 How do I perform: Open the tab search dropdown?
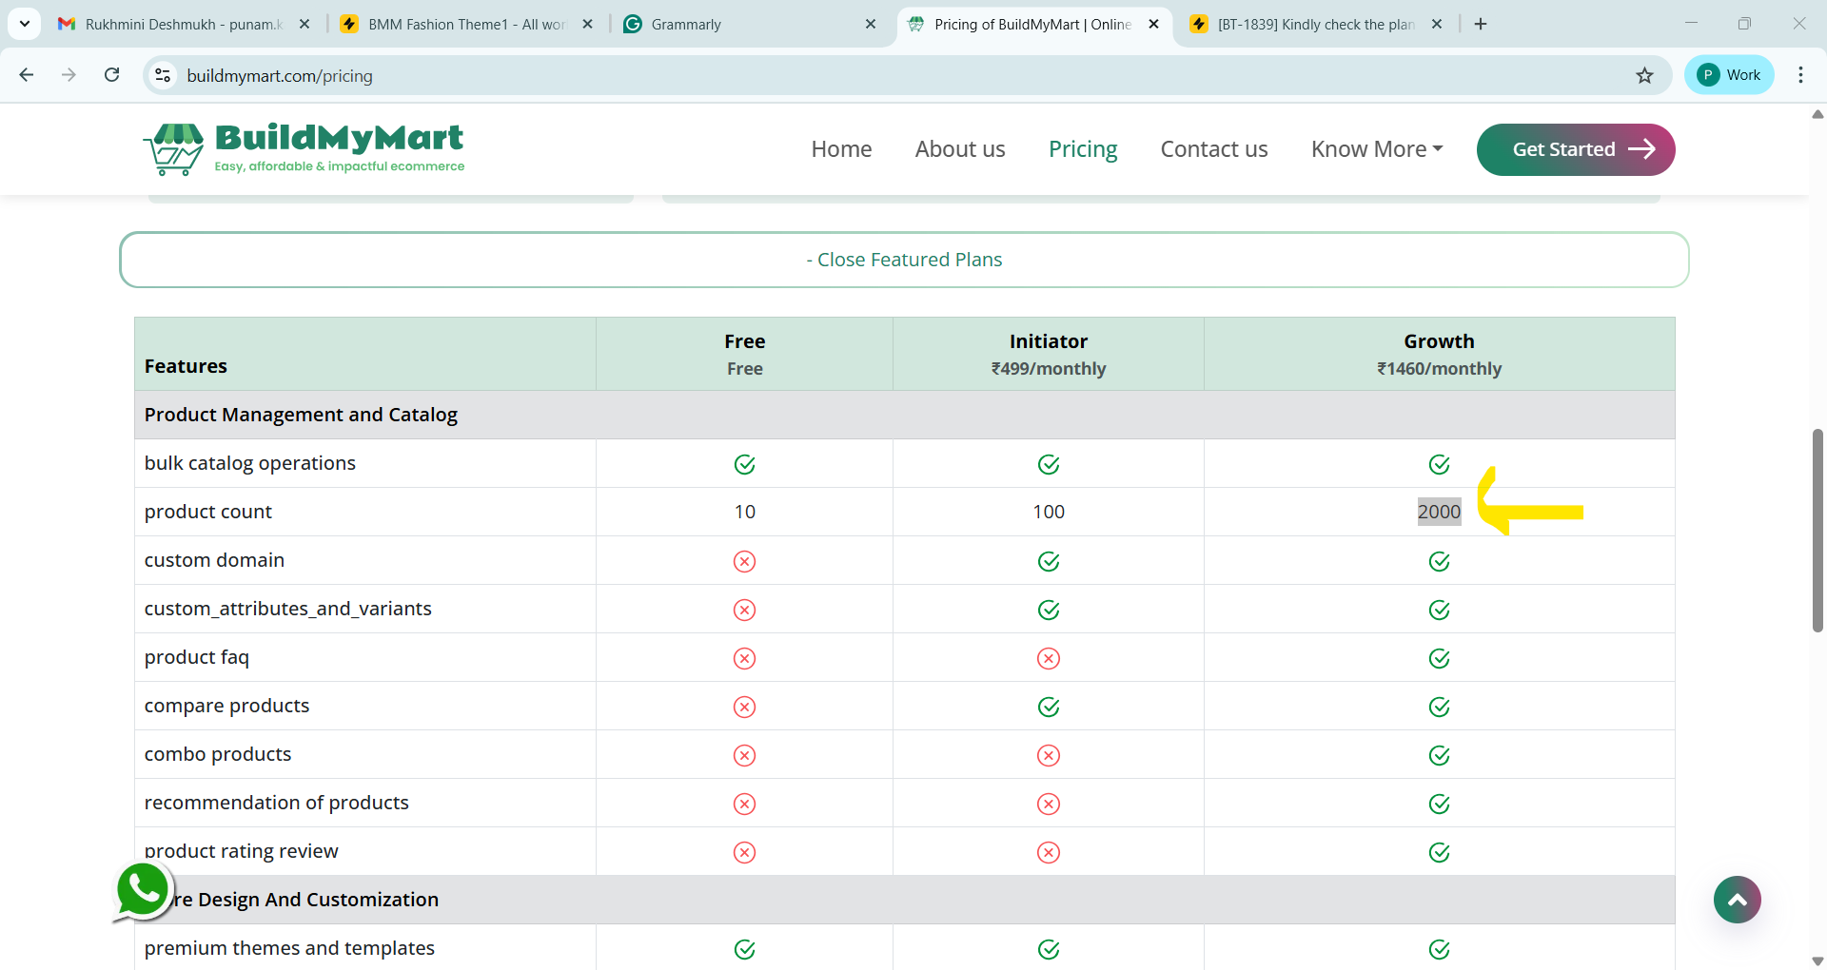[x=25, y=24]
